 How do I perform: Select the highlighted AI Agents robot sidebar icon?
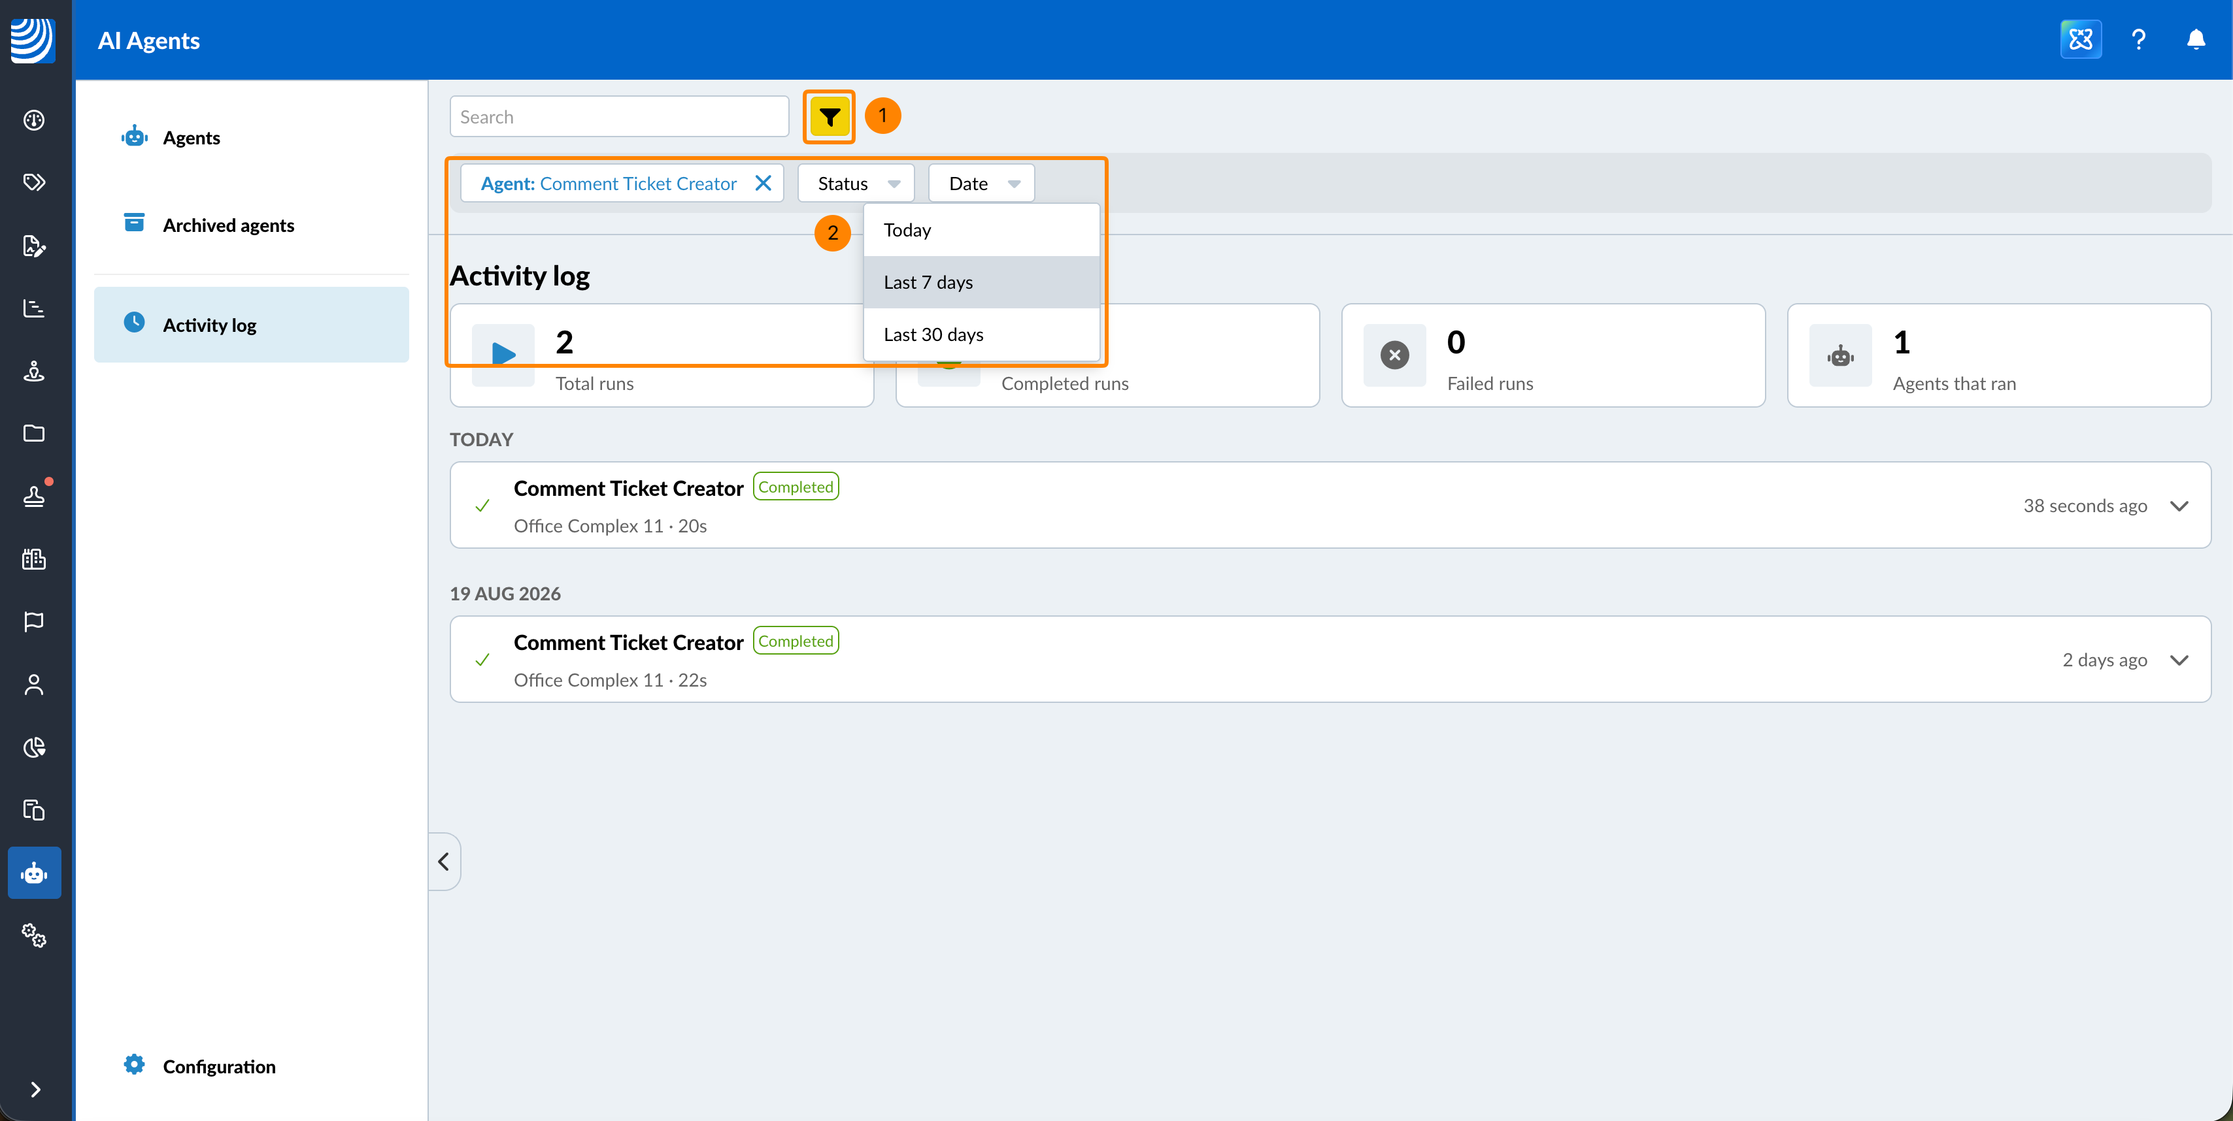34,872
